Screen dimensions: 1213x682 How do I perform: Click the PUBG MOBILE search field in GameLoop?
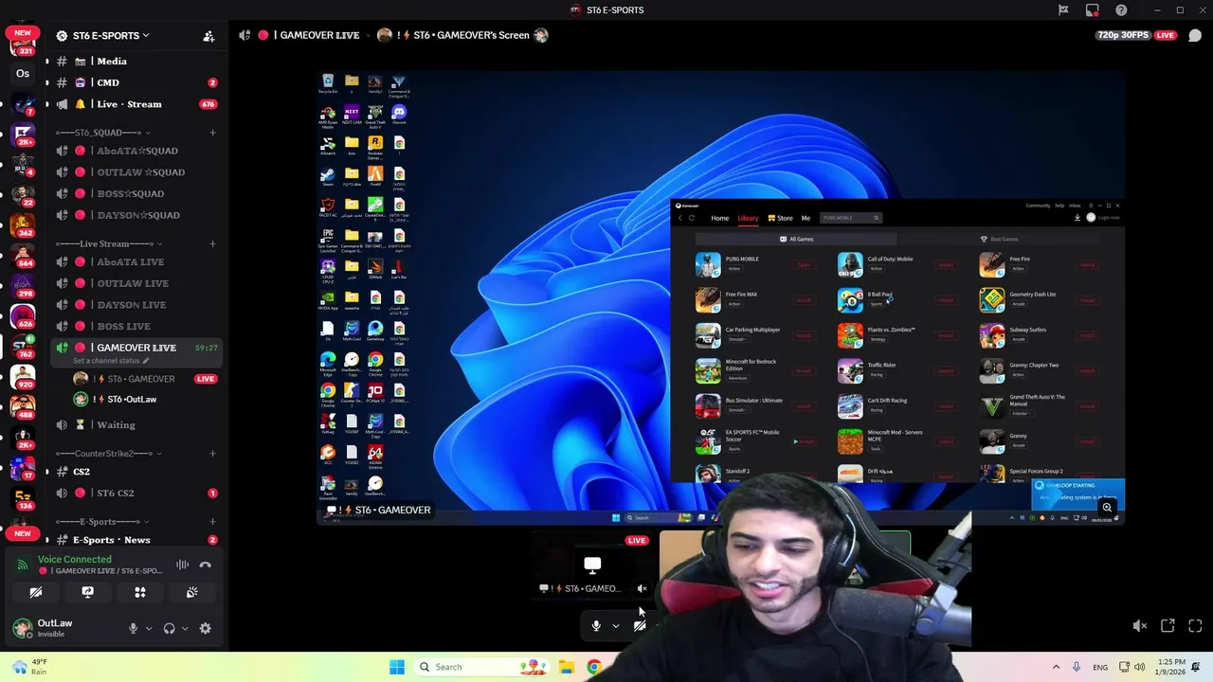[851, 218]
